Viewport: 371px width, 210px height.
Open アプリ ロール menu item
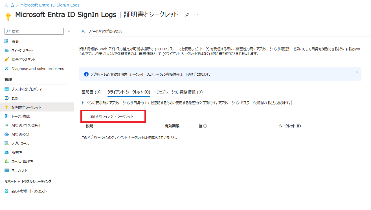20,143
